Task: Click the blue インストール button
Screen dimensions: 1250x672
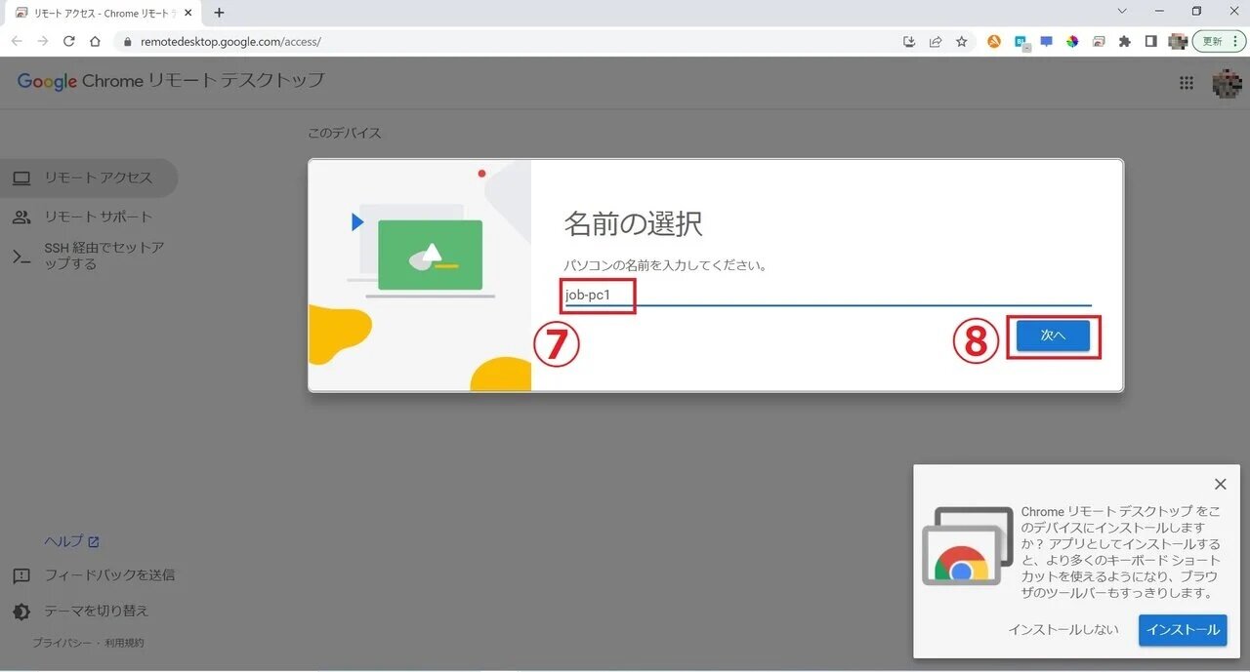Action: (1183, 630)
